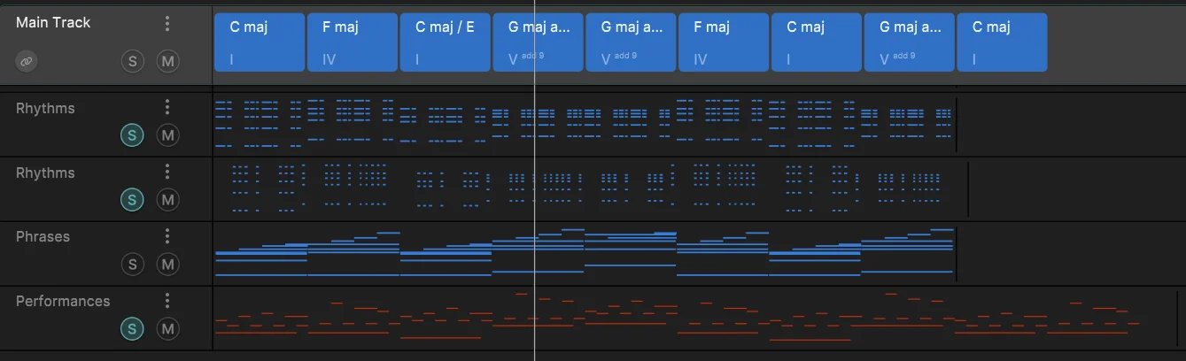
Task: Select the C maj / E chord block
Action: click(446, 42)
